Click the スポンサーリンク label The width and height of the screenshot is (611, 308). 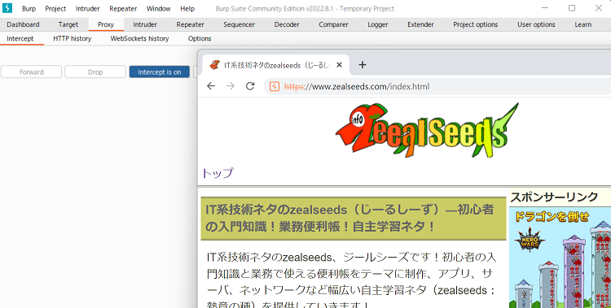[x=554, y=197]
